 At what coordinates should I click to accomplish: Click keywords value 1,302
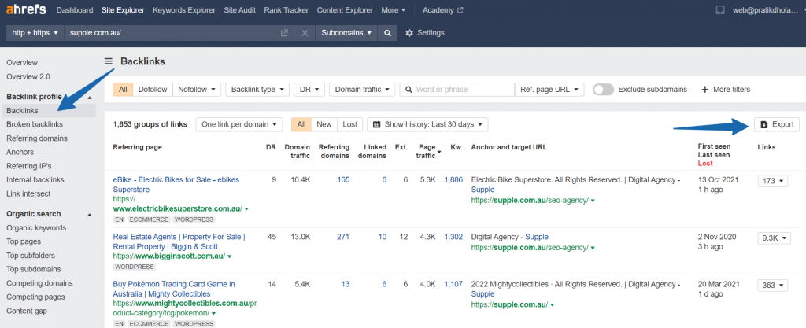pyautogui.click(x=453, y=237)
